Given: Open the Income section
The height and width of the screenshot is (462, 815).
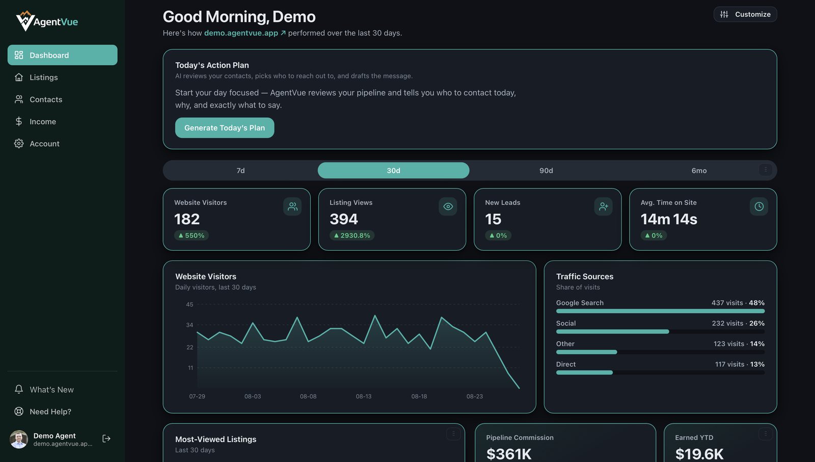Looking at the screenshot, I should click(62, 121).
